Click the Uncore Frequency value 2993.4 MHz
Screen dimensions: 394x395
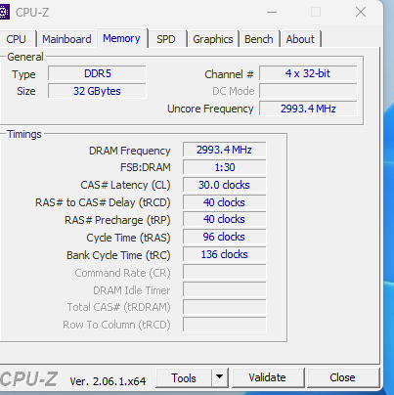(308, 109)
